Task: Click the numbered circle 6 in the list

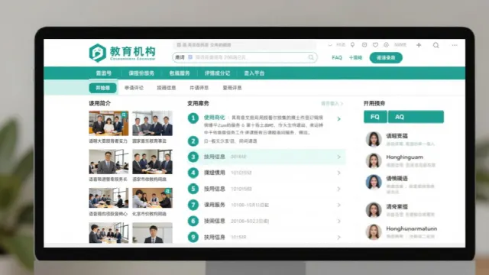Action: coord(193,221)
